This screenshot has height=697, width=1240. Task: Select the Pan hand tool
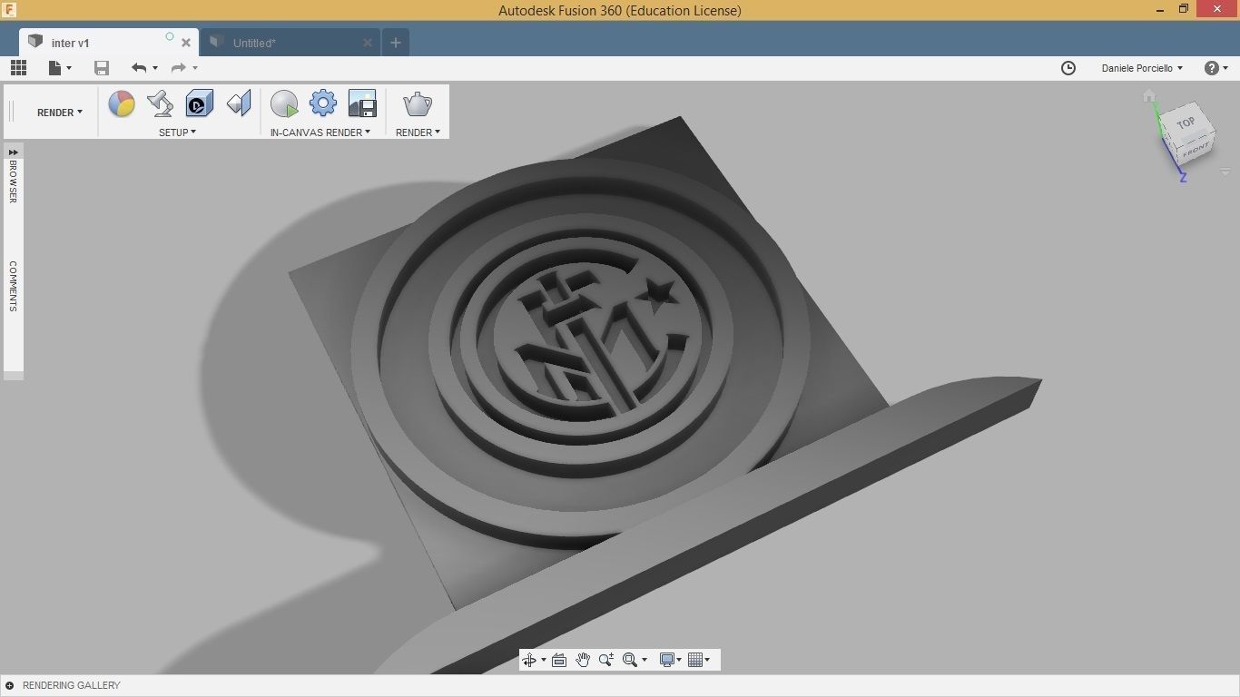tap(583, 660)
